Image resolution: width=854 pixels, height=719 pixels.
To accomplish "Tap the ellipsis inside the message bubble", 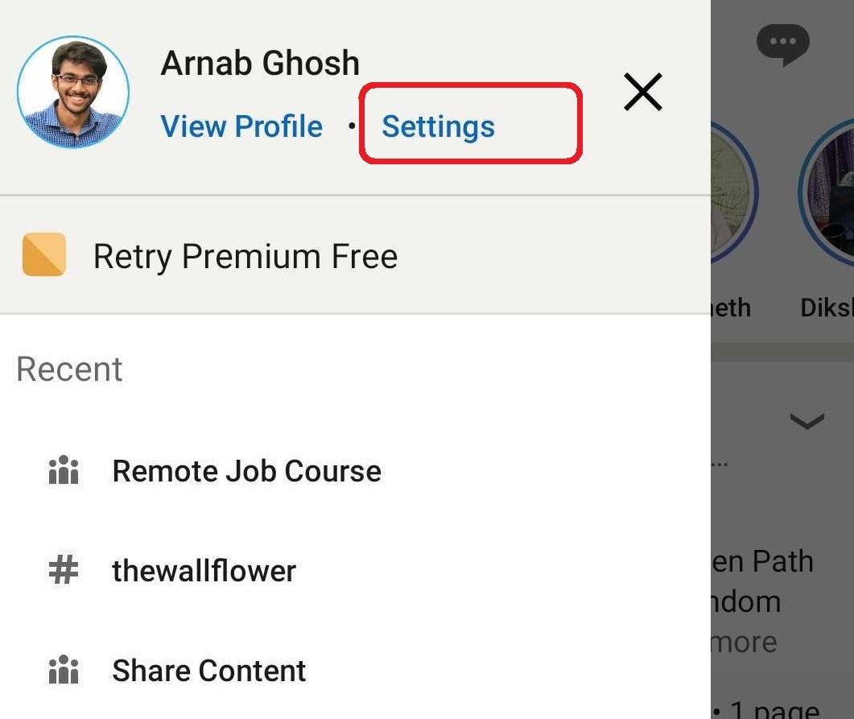I will (x=782, y=42).
